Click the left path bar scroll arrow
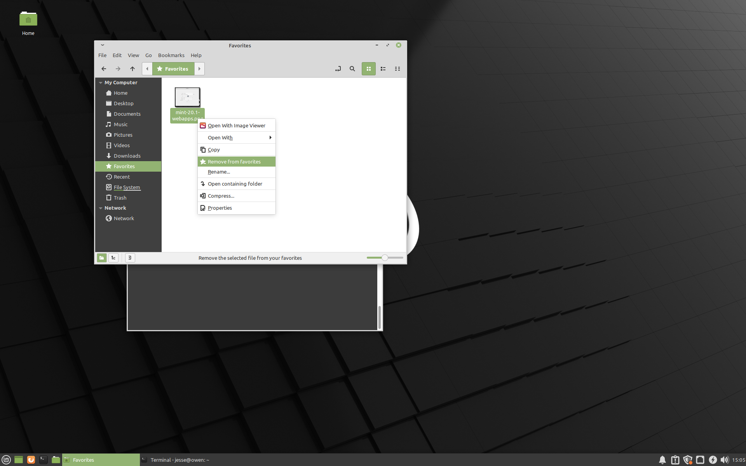This screenshot has height=466, width=746. pos(147,69)
